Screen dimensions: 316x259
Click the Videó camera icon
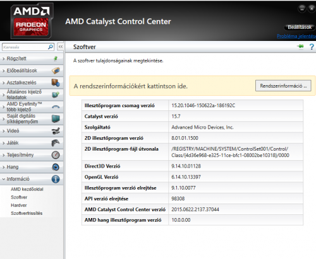click(x=56, y=131)
